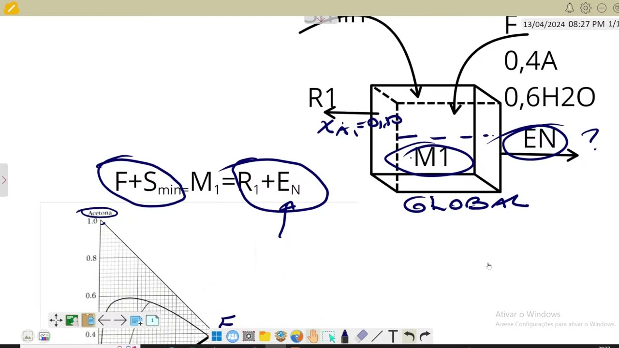Open the browser globe icon

[296, 336]
